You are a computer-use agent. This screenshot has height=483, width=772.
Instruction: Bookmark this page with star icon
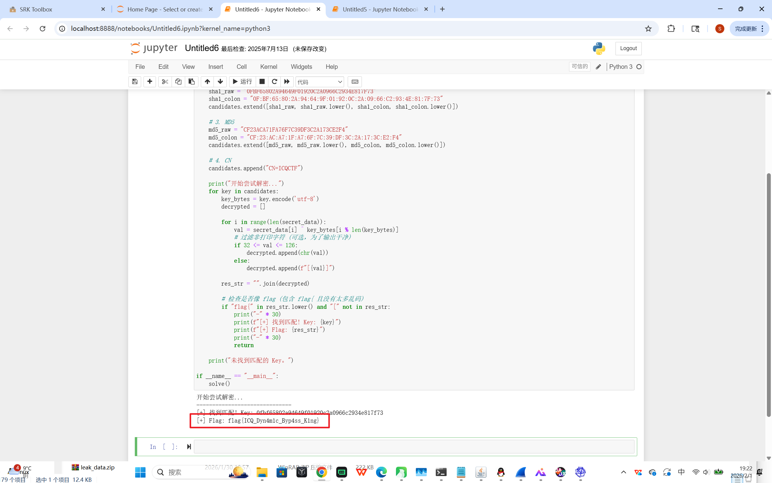[648, 29]
